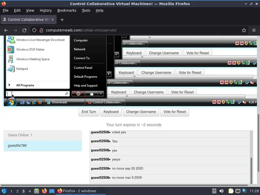Viewport: 260px width, 195px height.
Task: Click Change Username below the VM
Action: [141, 112]
